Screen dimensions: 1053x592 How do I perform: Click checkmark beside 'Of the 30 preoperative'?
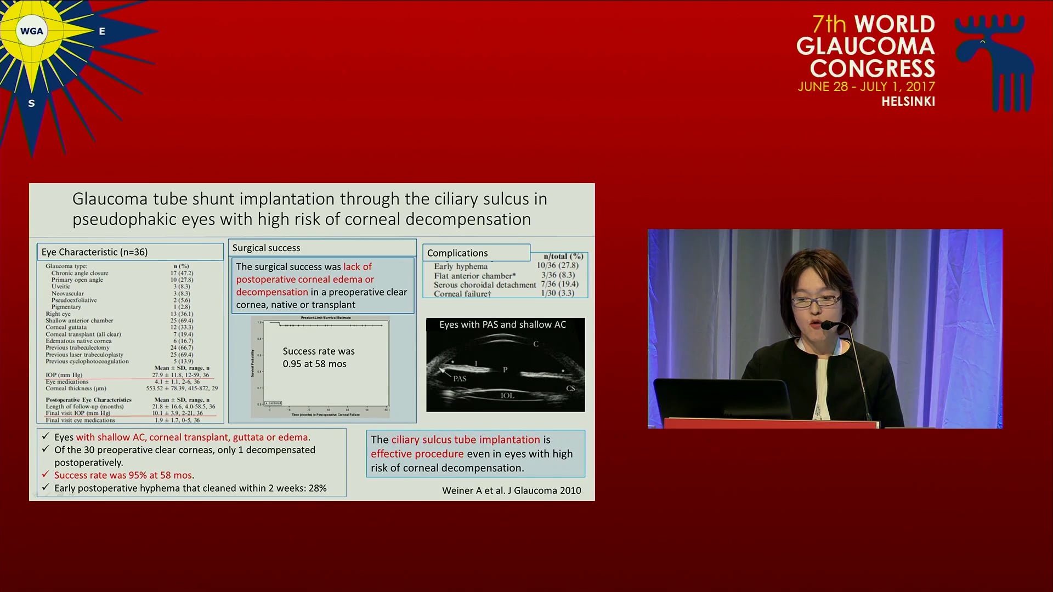coord(46,449)
